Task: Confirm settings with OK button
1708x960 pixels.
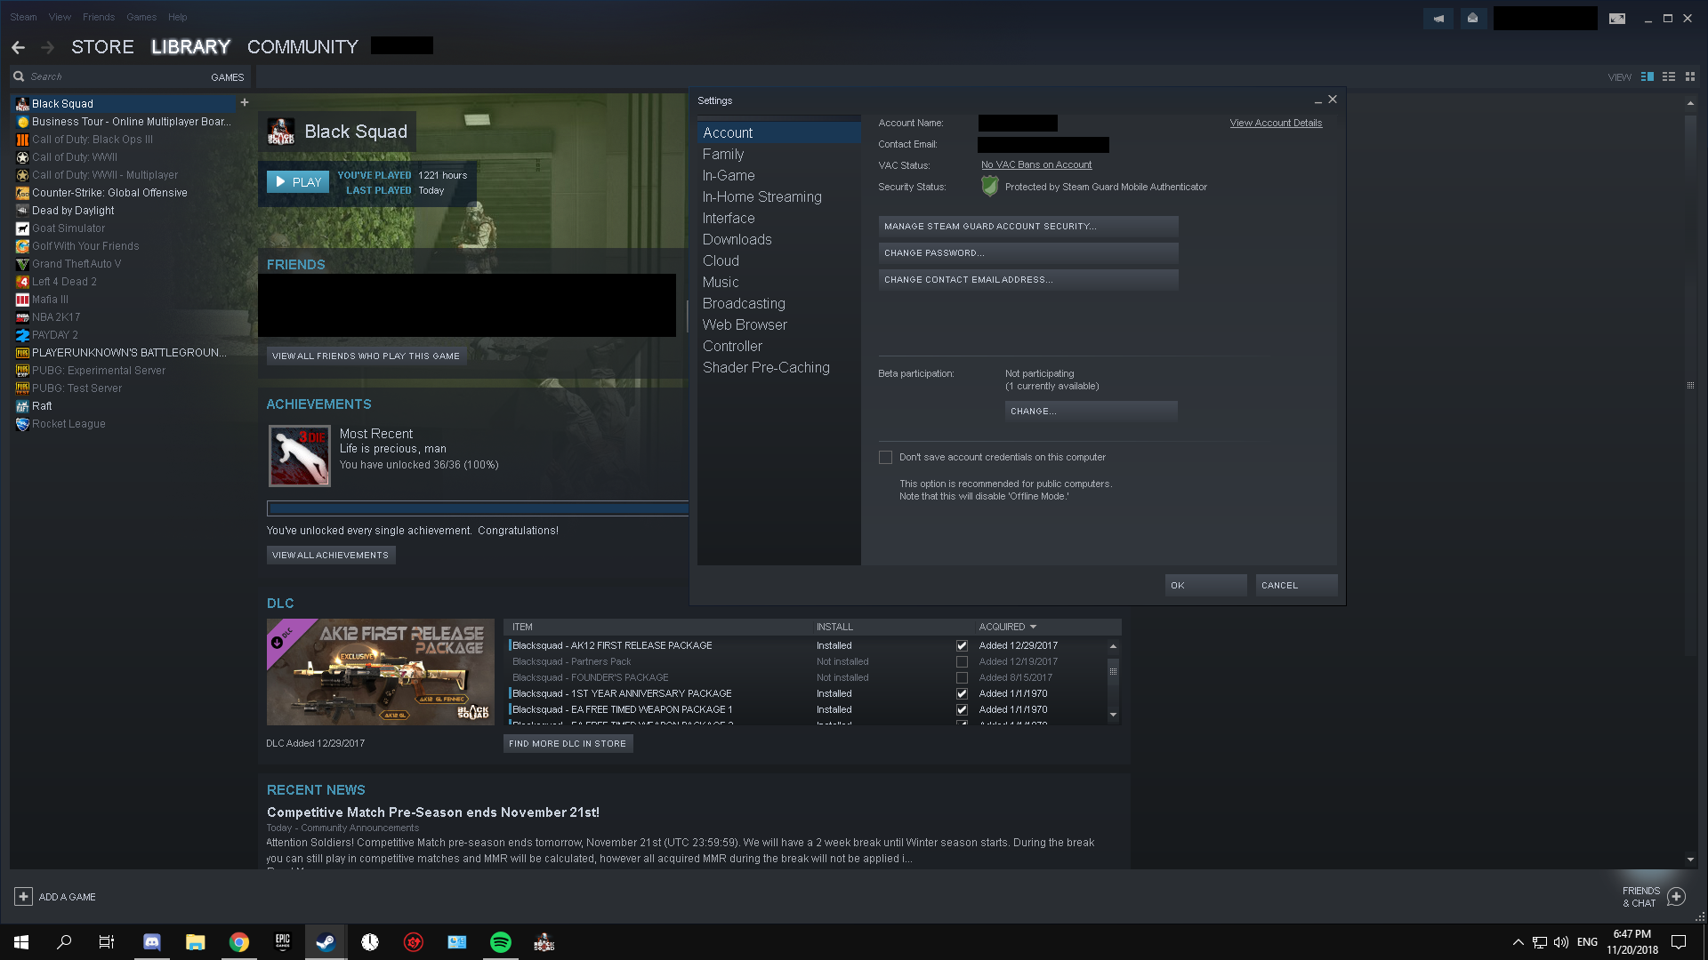Action: (1206, 586)
